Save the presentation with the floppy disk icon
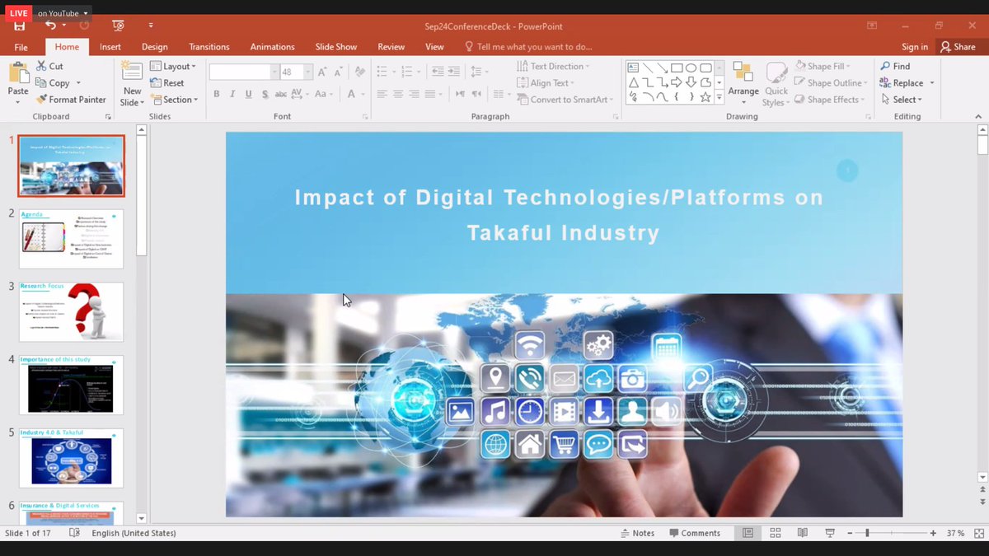 point(19,26)
